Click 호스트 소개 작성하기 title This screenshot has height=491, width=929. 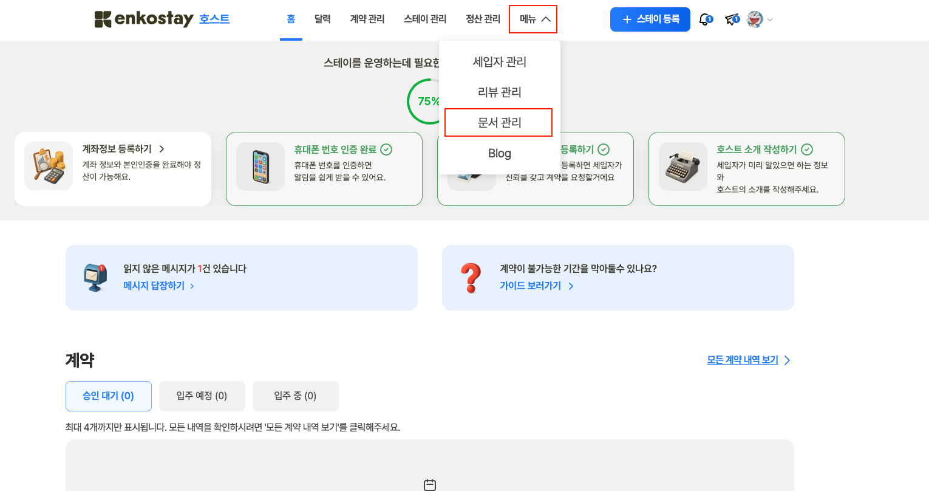coord(757,149)
